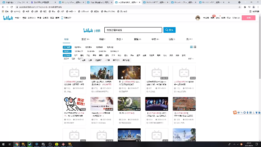Click the user avatar in the header
The height and width of the screenshot is (147, 261).
tap(198, 18)
